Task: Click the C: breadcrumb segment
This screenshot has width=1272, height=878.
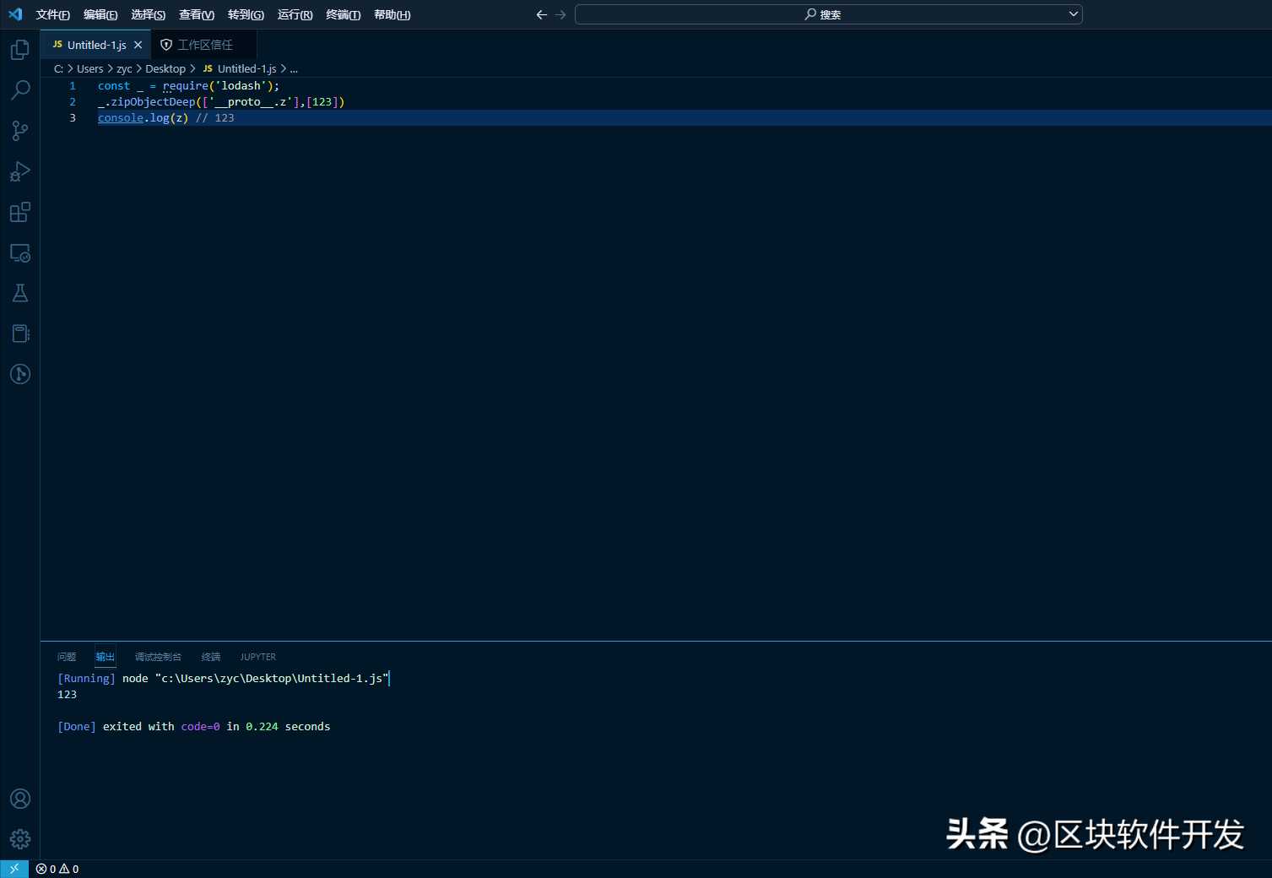Action: (58, 69)
